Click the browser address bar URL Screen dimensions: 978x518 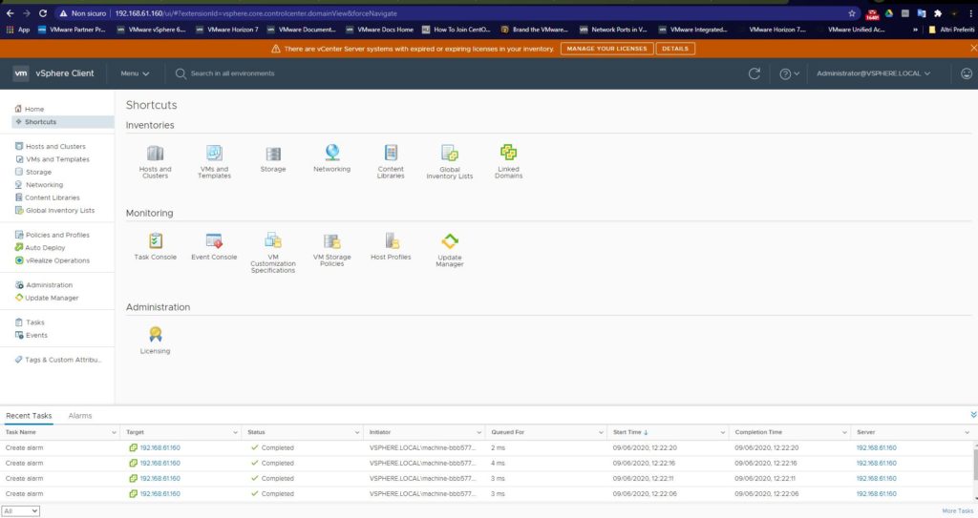[x=256, y=13]
